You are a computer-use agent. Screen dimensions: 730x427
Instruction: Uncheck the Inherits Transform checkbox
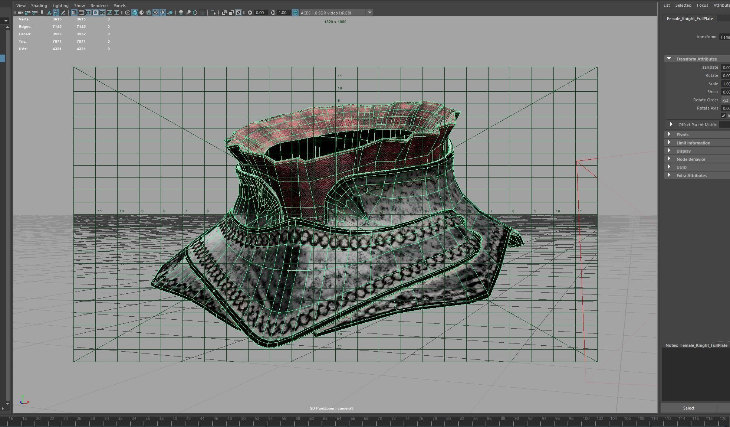[723, 116]
